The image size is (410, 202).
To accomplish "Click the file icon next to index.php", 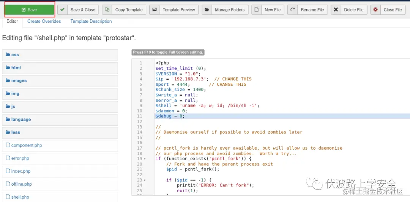I will tap(8, 171).
